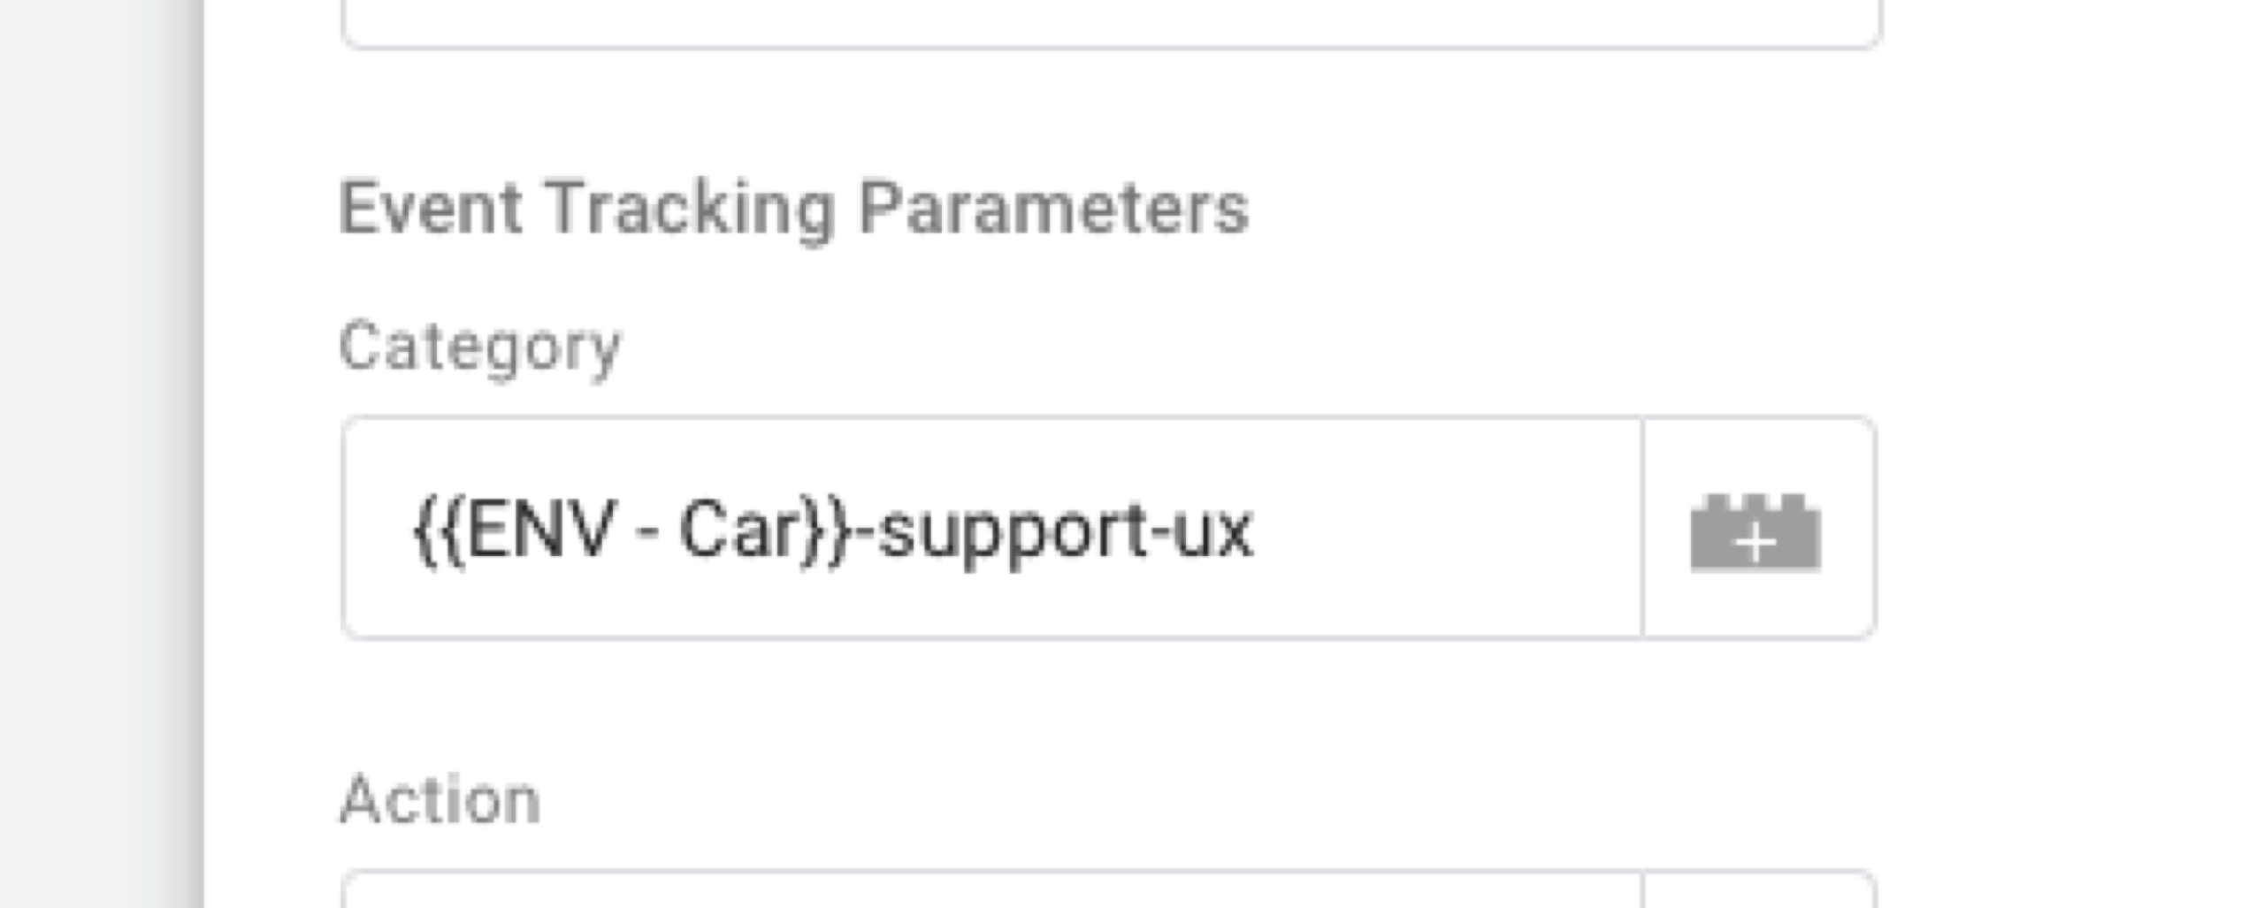The image size is (2264, 908).
Task: Click the ENV text within the Category value
Action: (539, 530)
